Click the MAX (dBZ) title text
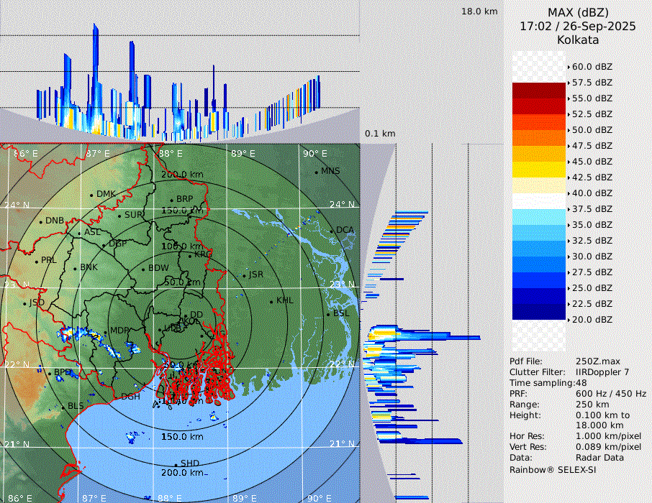The width and height of the screenshot is (652, 503). tap(578, 12)
